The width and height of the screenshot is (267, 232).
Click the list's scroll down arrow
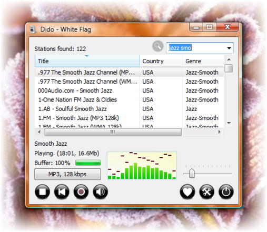point(229,123)
